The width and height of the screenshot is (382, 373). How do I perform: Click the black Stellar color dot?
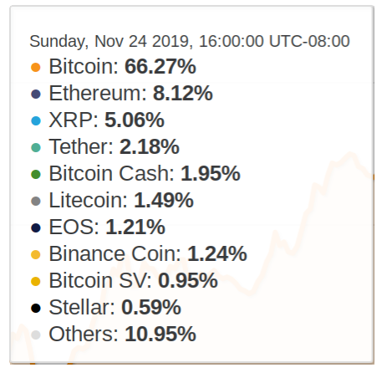[x=36, y=308]
